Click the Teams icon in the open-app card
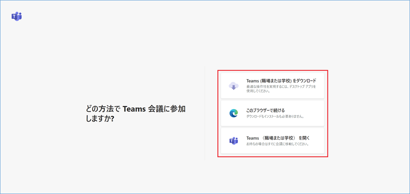 point(233,141)
